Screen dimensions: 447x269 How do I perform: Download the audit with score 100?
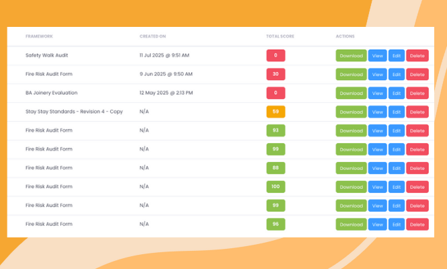pos(351,187)
